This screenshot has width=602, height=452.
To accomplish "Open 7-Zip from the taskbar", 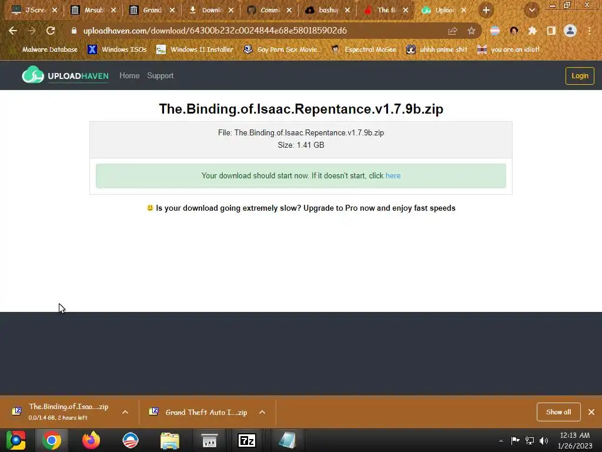I will coord(247,440).
